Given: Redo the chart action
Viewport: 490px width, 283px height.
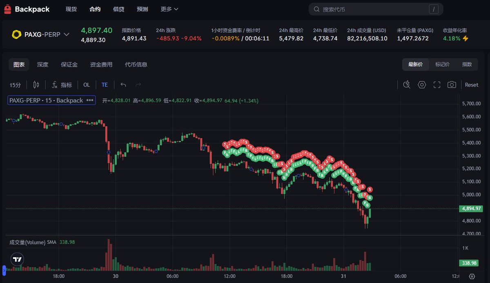Looking at the screenshot, I should pos(138,85).
